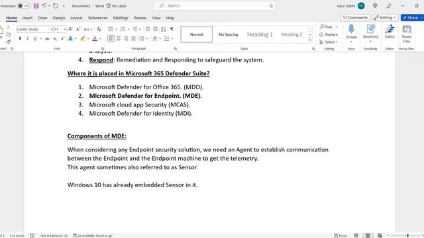Click the Text Effects icon
Screen dimensions: 424x238
[70, 38]
